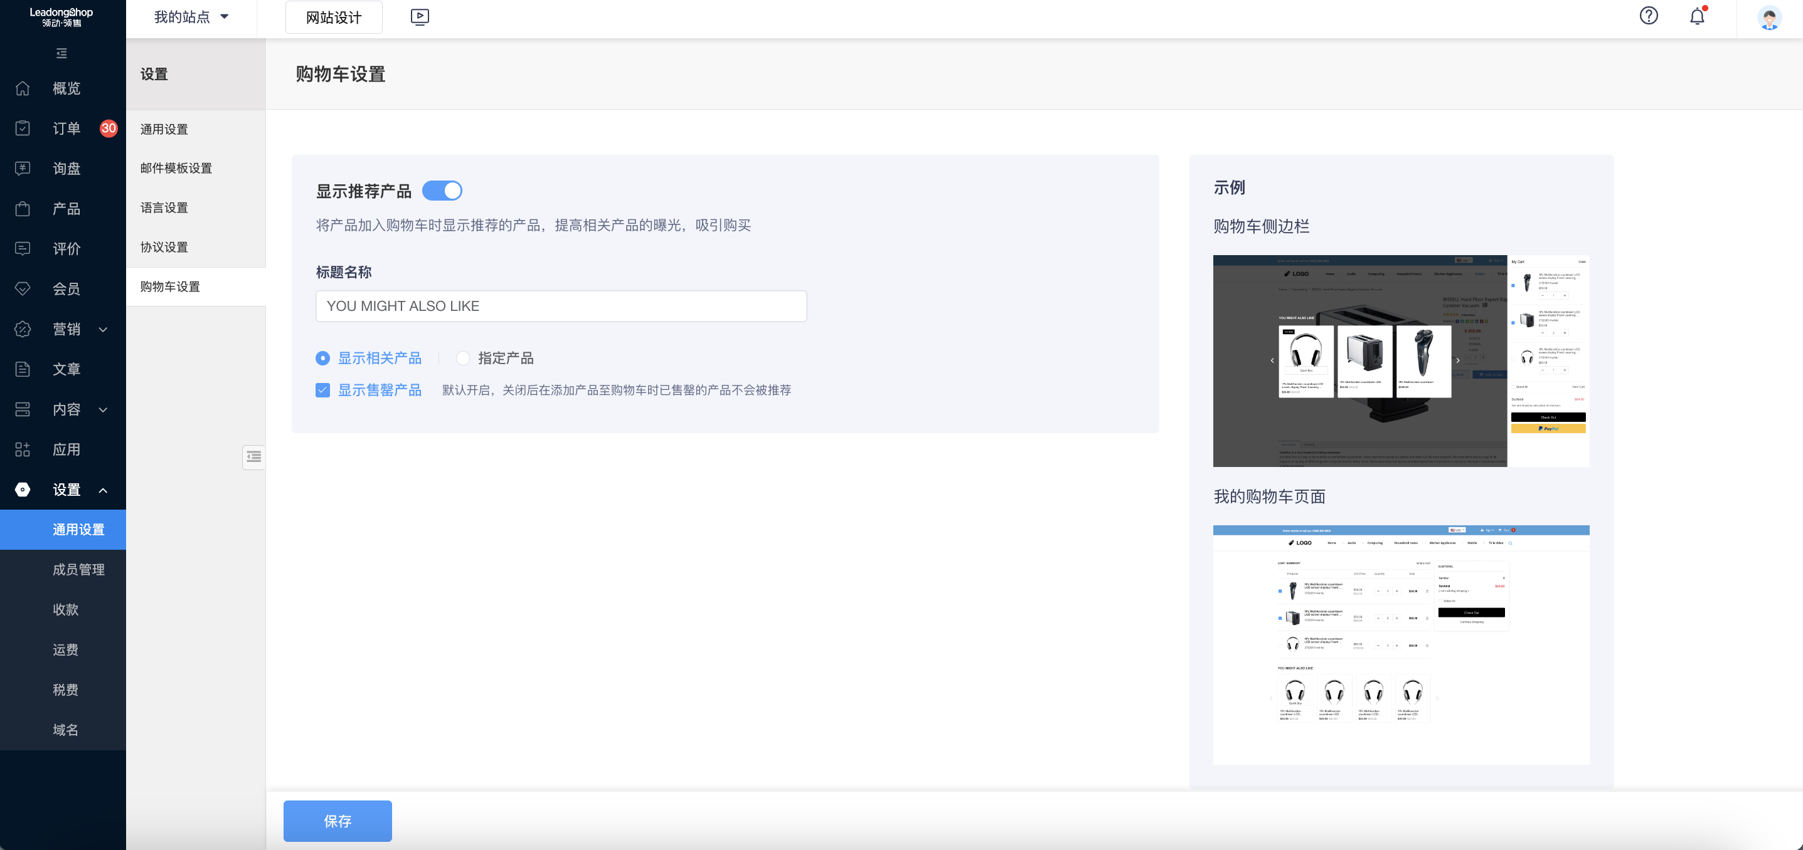The image size is (1803, 850).
Task: Open the 询盘 inquiries section
Action: click(x=66, y=168)
